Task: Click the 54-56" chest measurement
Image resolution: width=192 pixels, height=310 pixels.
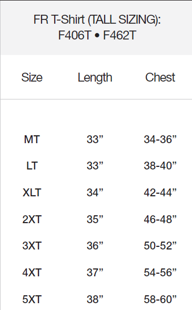Action: pyautogui.click(x=160, y=273)
